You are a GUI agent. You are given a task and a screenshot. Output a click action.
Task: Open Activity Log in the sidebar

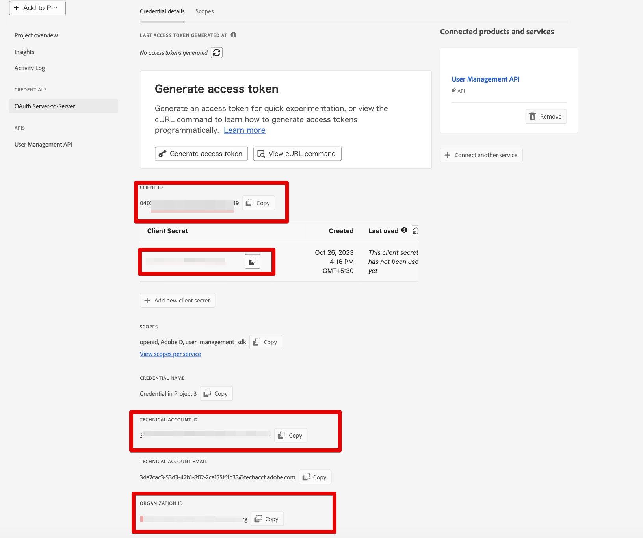coord(30,68)
